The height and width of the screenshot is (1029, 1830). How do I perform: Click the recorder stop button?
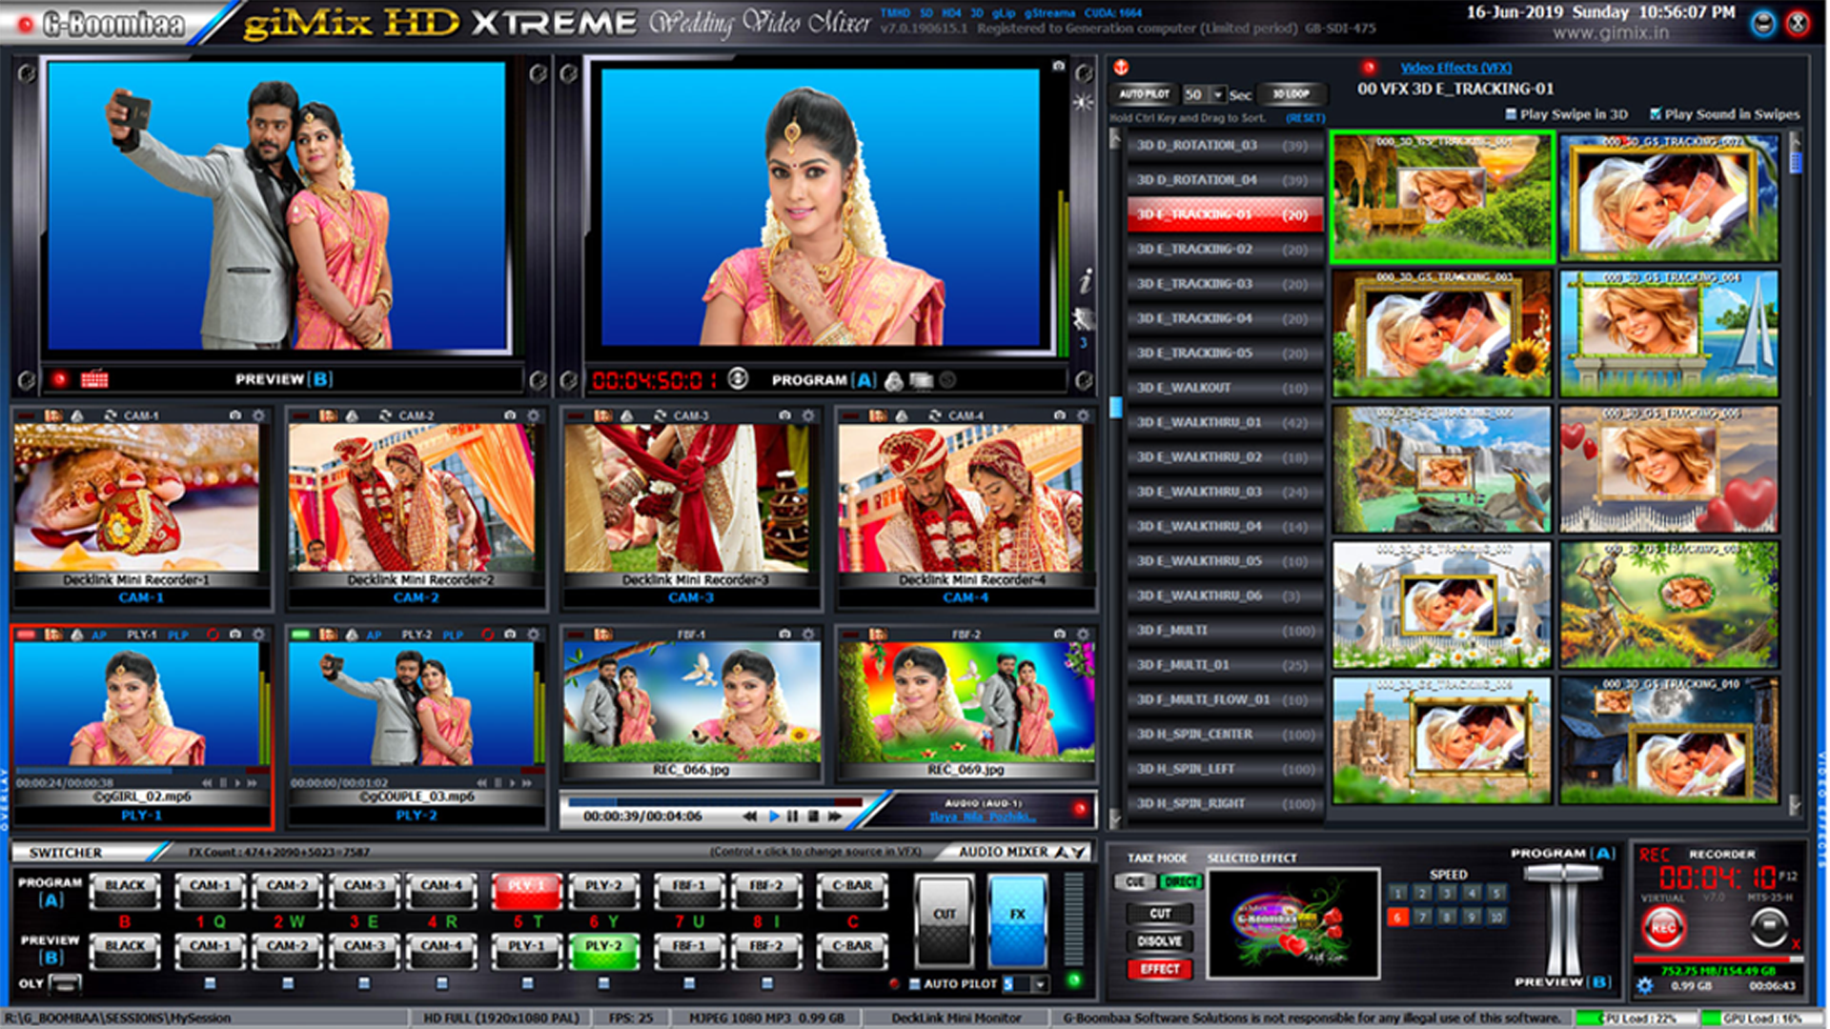1769,926
